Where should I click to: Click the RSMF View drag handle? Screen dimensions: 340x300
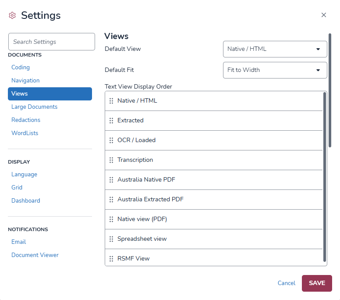[111, 259]
